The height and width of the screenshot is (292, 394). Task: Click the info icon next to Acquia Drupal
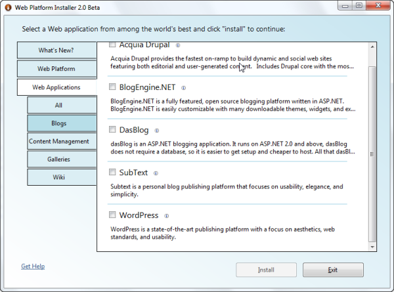[x=178, y=45]
